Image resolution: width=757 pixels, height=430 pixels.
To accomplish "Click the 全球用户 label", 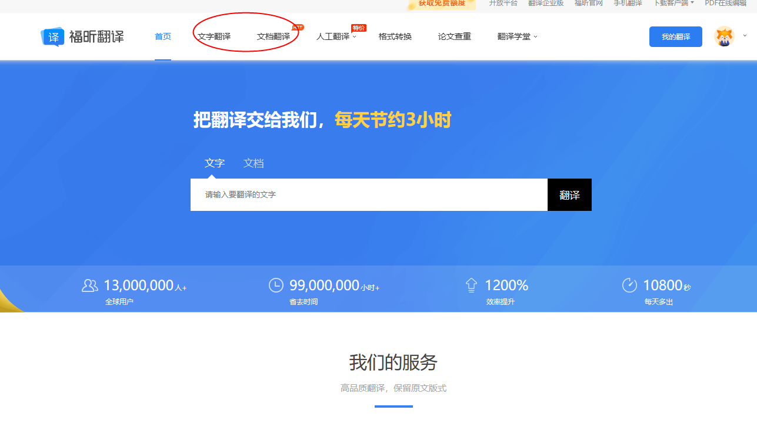I will (119, 302).
